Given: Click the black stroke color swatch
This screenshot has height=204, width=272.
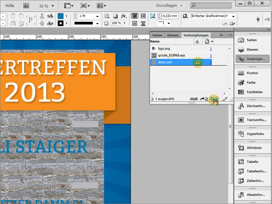Looking at the screenshot, I should click(61, 23).
